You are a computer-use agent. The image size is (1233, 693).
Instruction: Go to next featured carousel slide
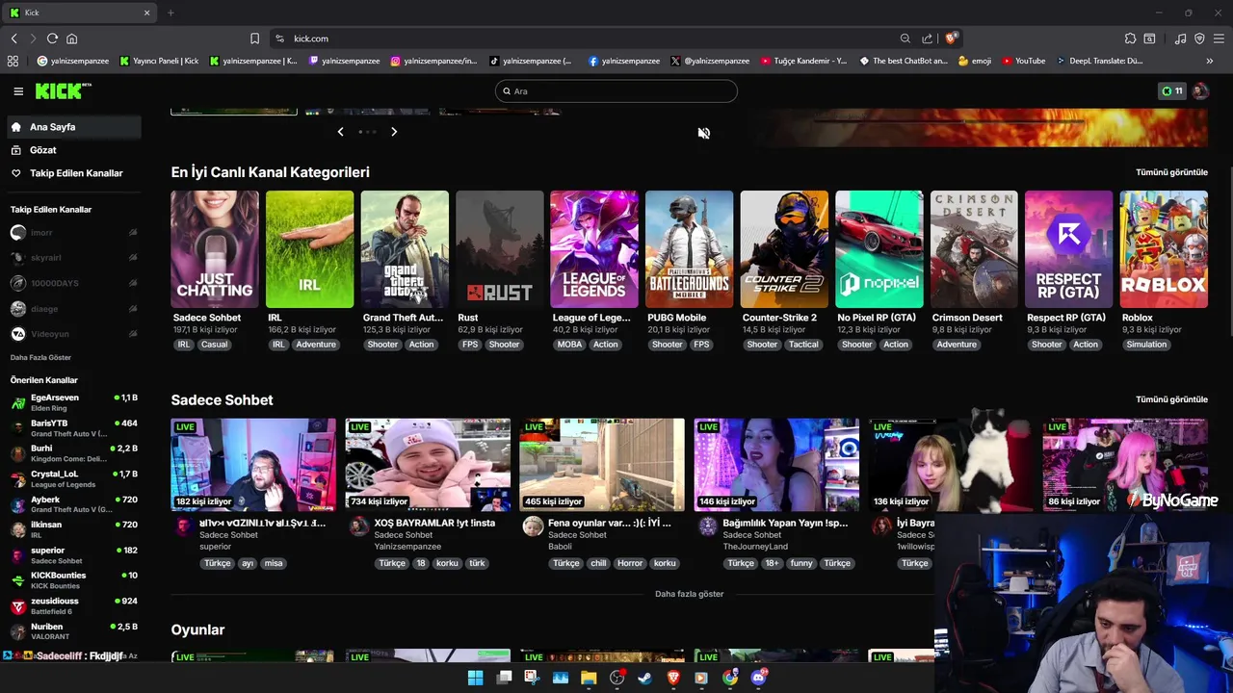click(394, 131)
